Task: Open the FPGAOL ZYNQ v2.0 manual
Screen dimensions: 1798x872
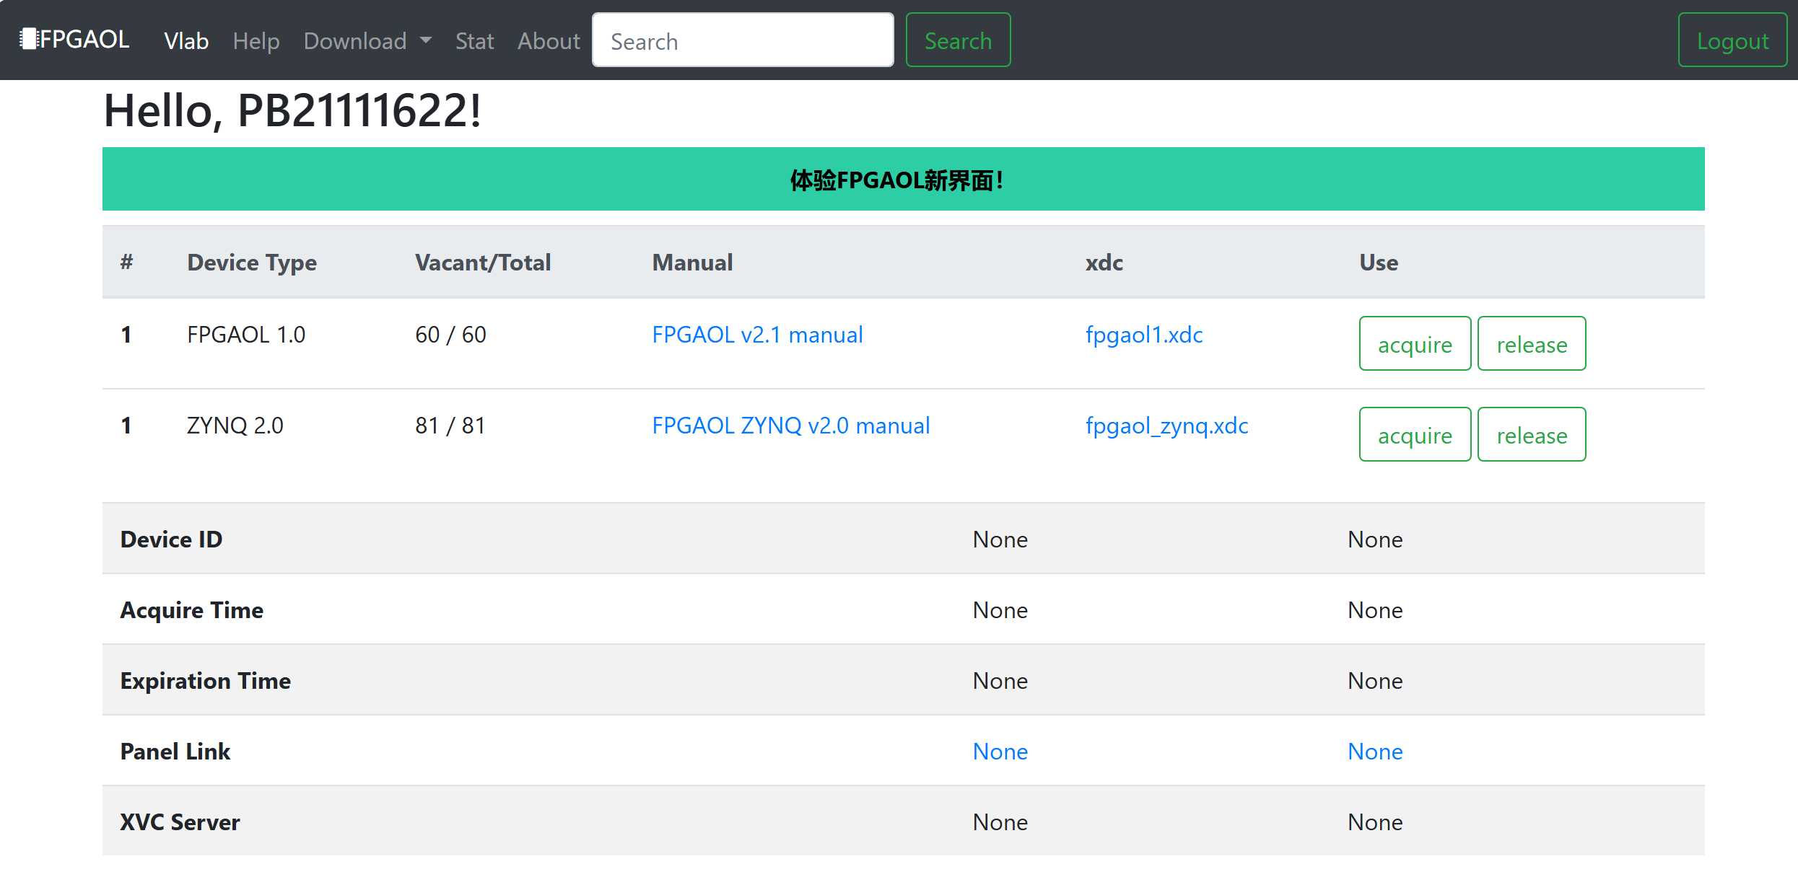Action: point(790,426)
